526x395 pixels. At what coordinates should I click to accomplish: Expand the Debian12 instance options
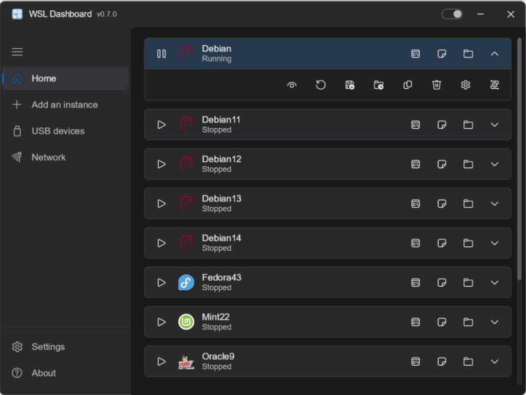point(494,164)
